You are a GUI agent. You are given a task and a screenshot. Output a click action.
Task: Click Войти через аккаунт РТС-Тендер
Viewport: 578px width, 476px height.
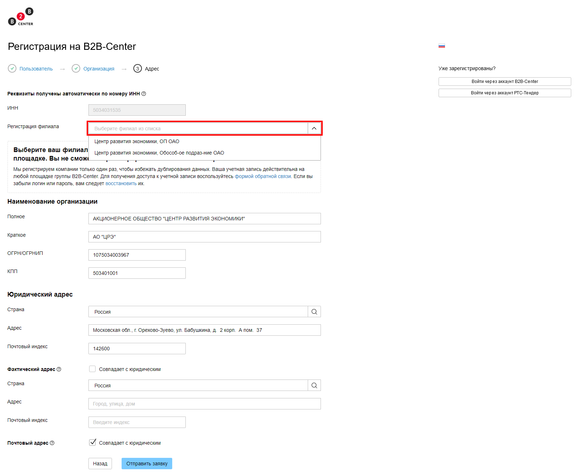pos(505,93)
